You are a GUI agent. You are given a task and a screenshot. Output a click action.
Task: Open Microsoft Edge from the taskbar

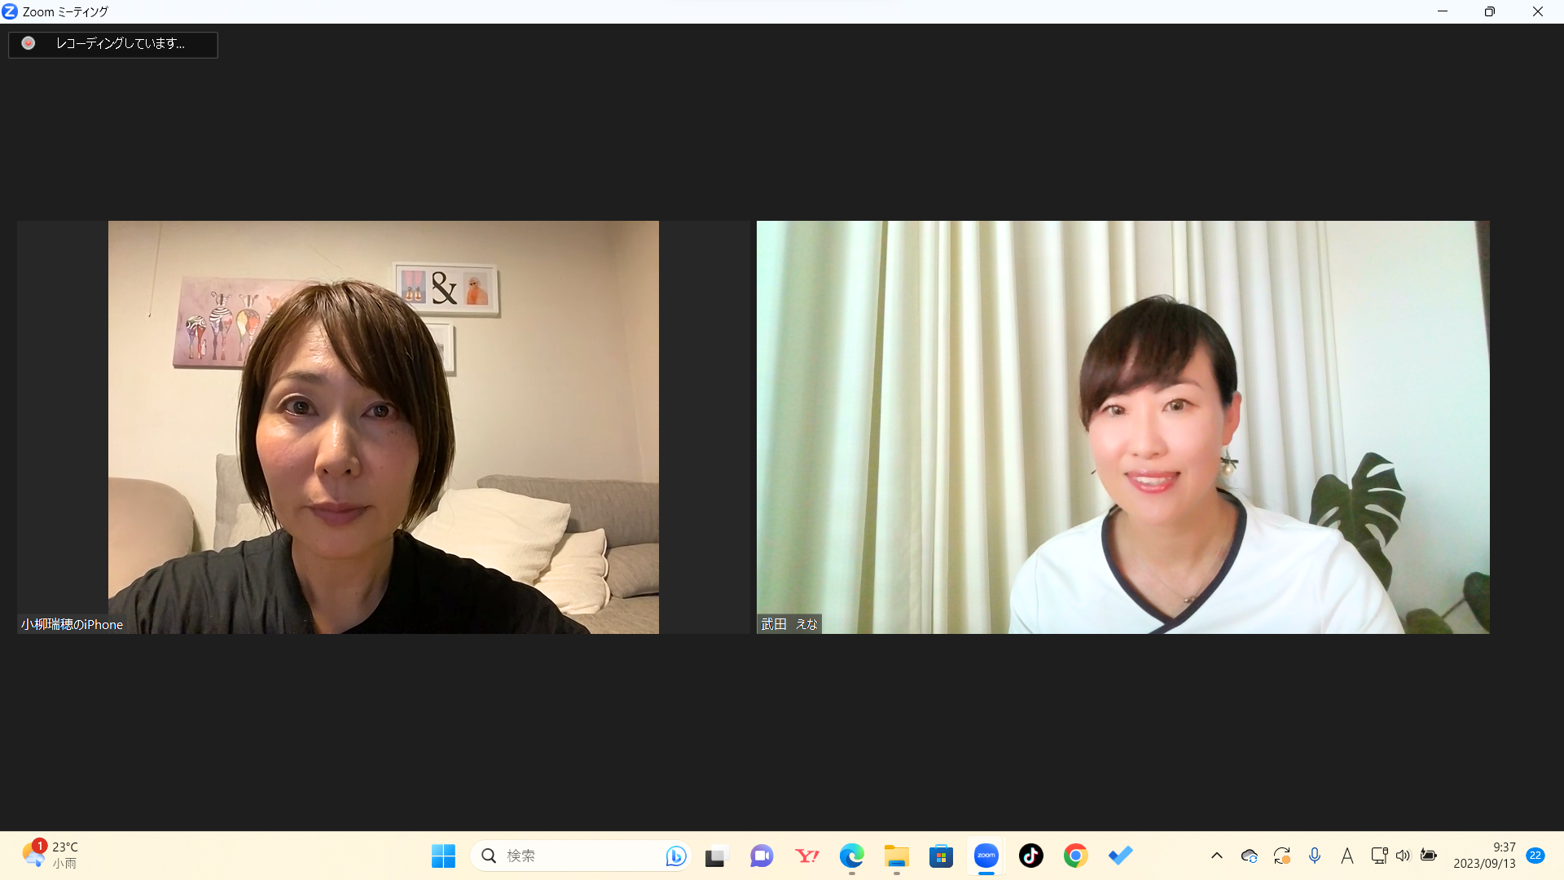(x=852, y=856)
